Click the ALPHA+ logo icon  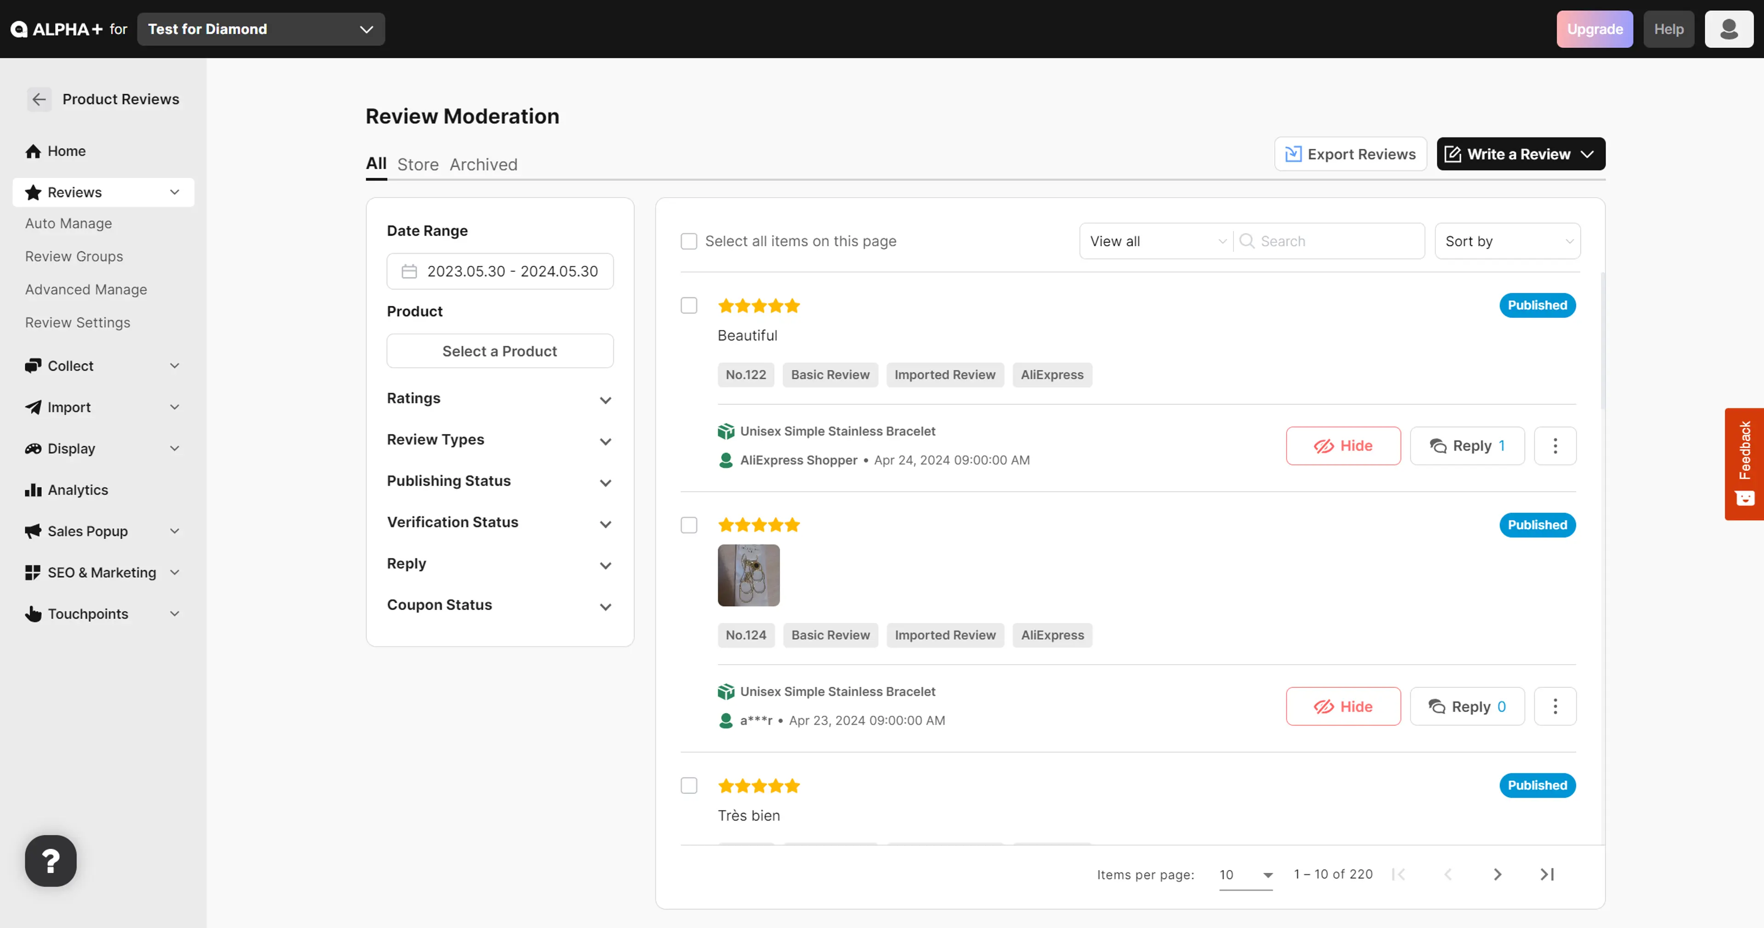(19, 29)
